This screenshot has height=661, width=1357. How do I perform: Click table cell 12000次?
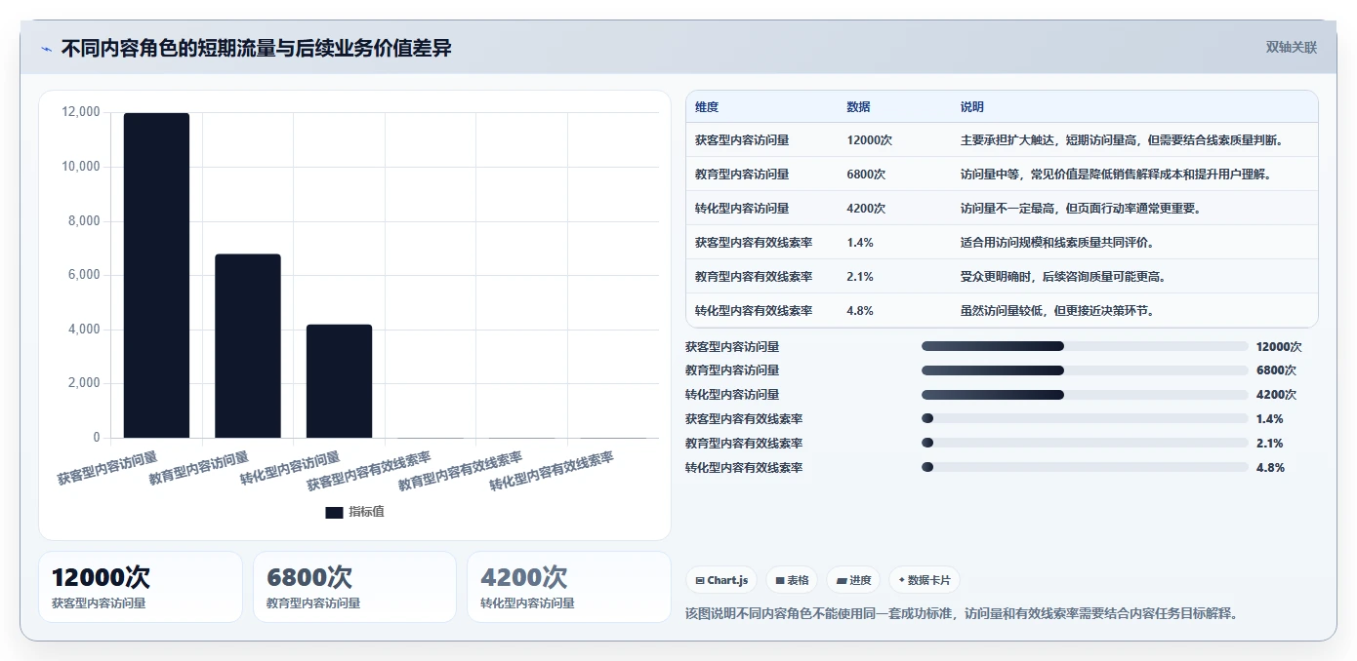(x=870, y=140)
